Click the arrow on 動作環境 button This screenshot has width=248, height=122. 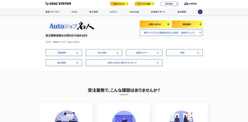(77, 63)
